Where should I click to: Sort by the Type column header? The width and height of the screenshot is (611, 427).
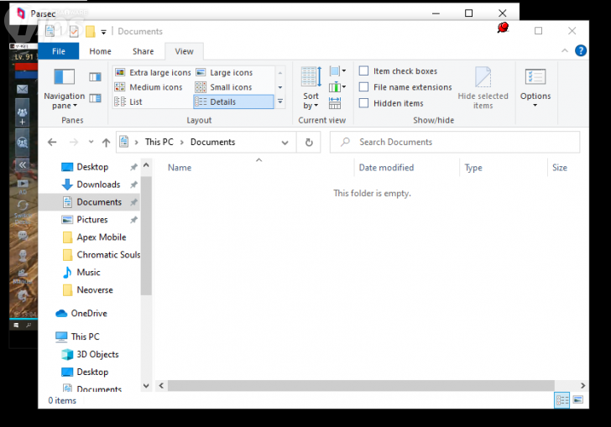[473, 168]
